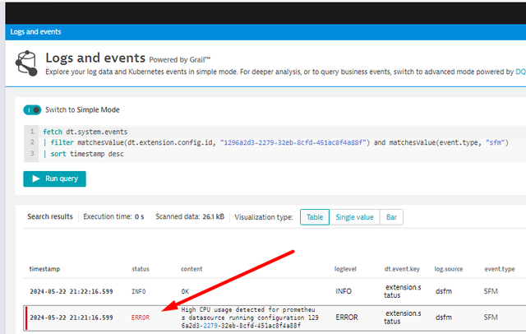Screen dimensions: 526x334
Task: Select the Table visualization type
Action: click(x=315, y=217)
